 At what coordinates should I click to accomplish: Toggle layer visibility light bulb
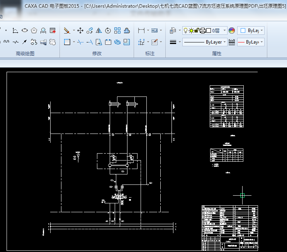coord(185,30)
